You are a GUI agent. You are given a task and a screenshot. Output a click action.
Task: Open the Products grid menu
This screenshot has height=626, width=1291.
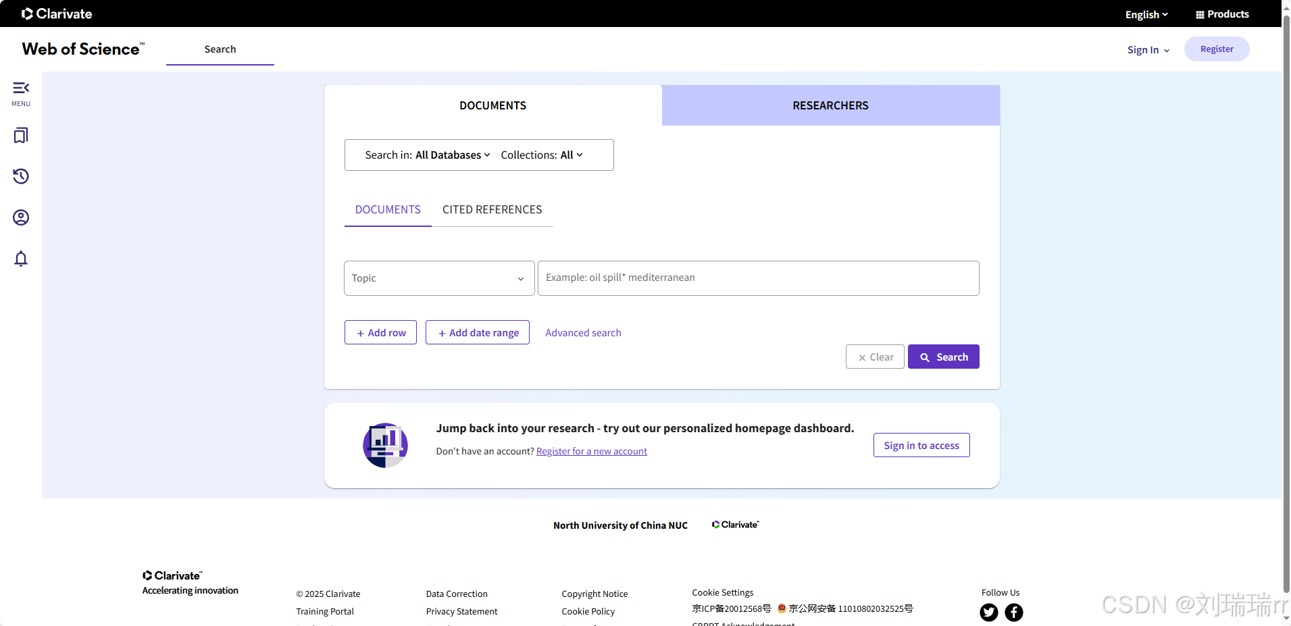[x=1222, y=14]
